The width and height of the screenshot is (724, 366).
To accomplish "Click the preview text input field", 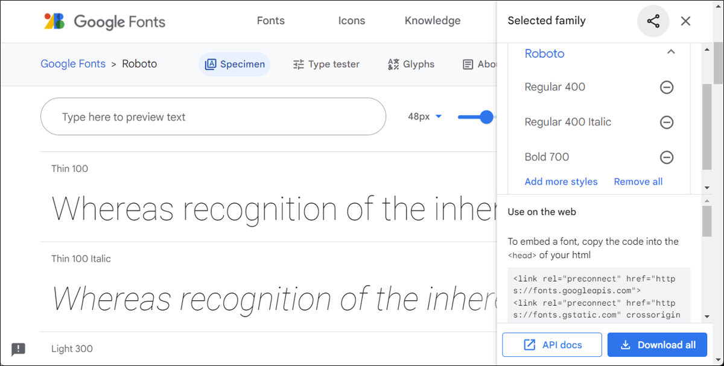I will click(213, 117).
